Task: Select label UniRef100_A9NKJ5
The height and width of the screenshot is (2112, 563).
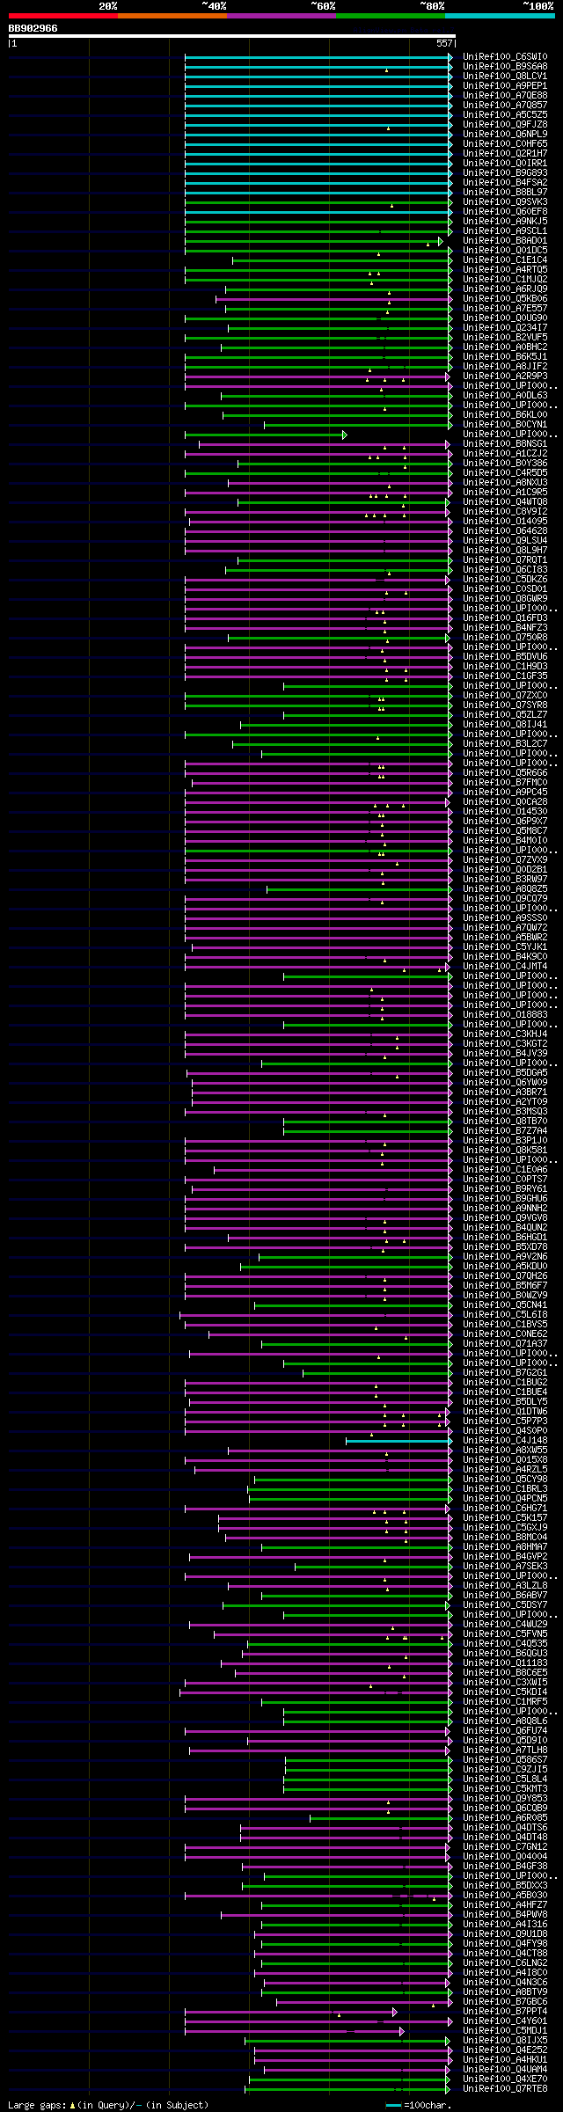Action: (505, 222)
